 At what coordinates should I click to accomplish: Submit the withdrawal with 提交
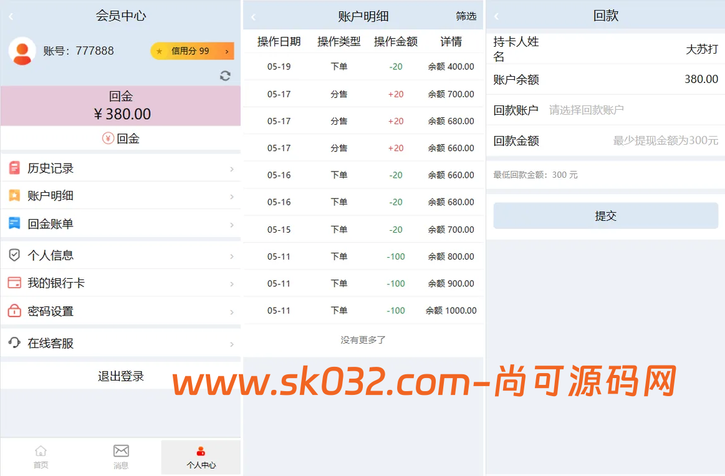pos(606,216)
